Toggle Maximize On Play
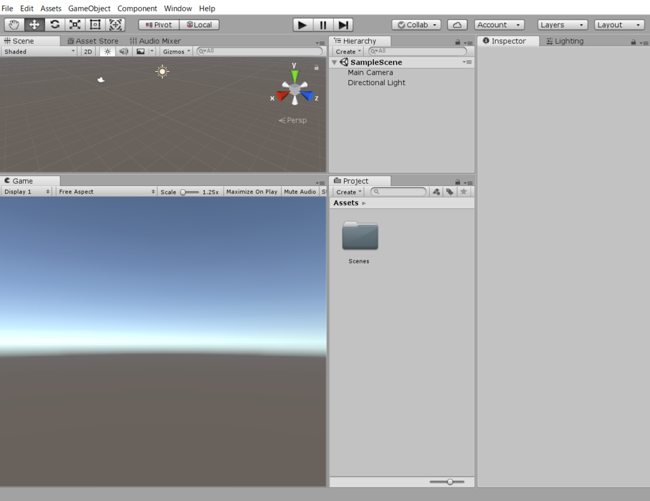This screenshot has width=650, height=501. (x=251, y=192)
